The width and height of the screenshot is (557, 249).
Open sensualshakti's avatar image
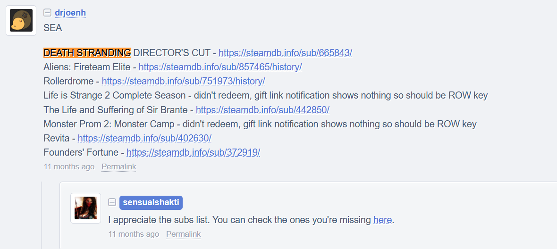(x=85, y=208)
